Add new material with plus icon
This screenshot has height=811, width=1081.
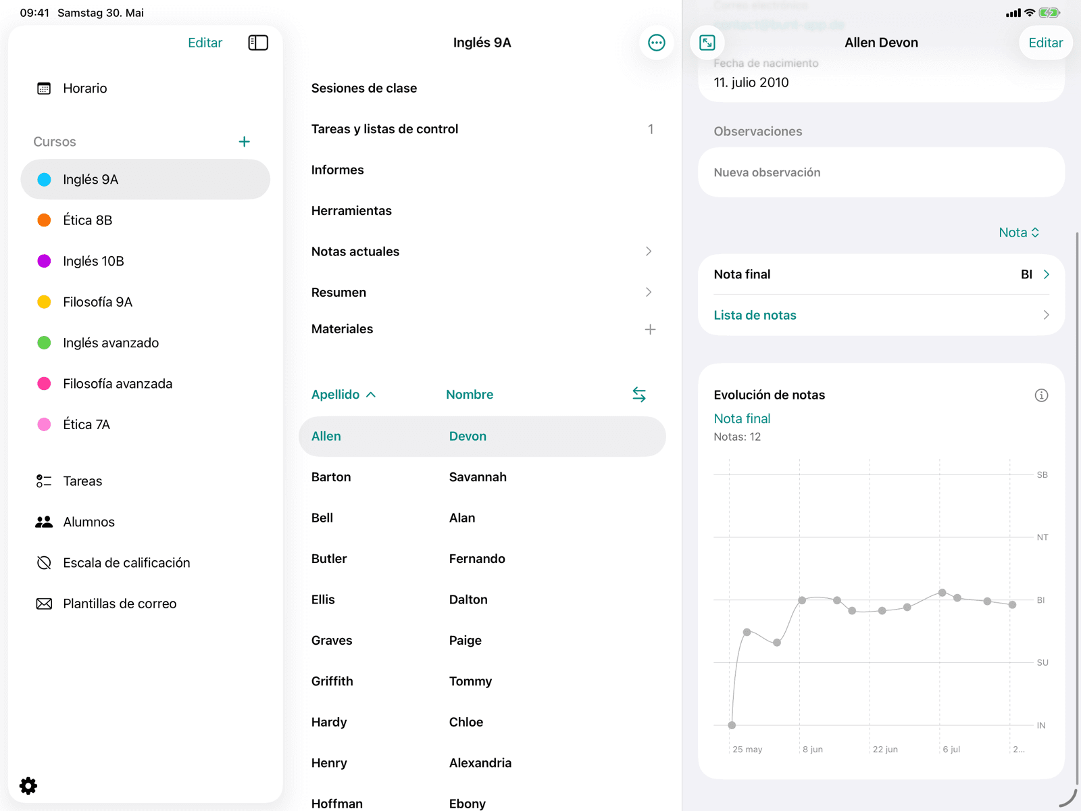click(x=650, y=329)
